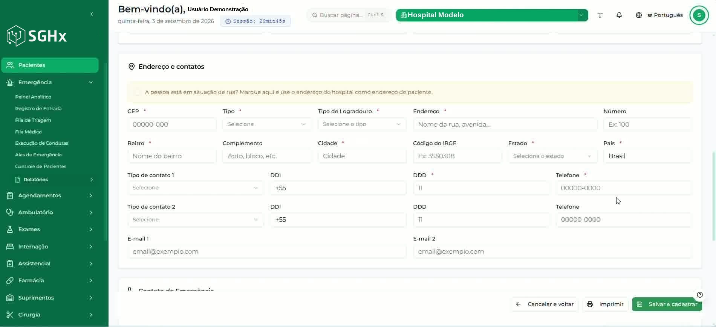Click the Agendamentos clipboard icon
The height and width of the screenshot is (327, 716).
10,195
